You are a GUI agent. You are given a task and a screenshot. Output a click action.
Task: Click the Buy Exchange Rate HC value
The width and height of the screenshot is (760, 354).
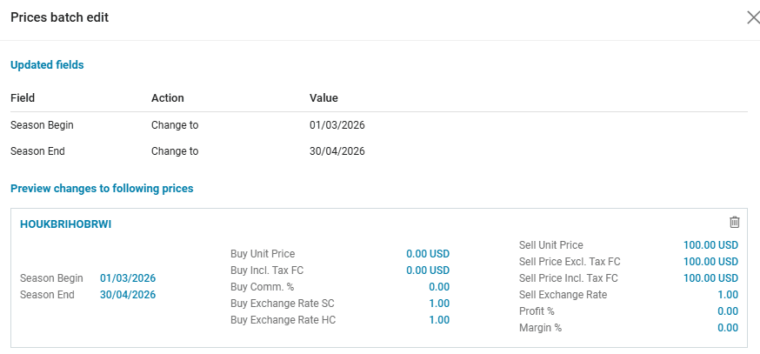(438, 320)
